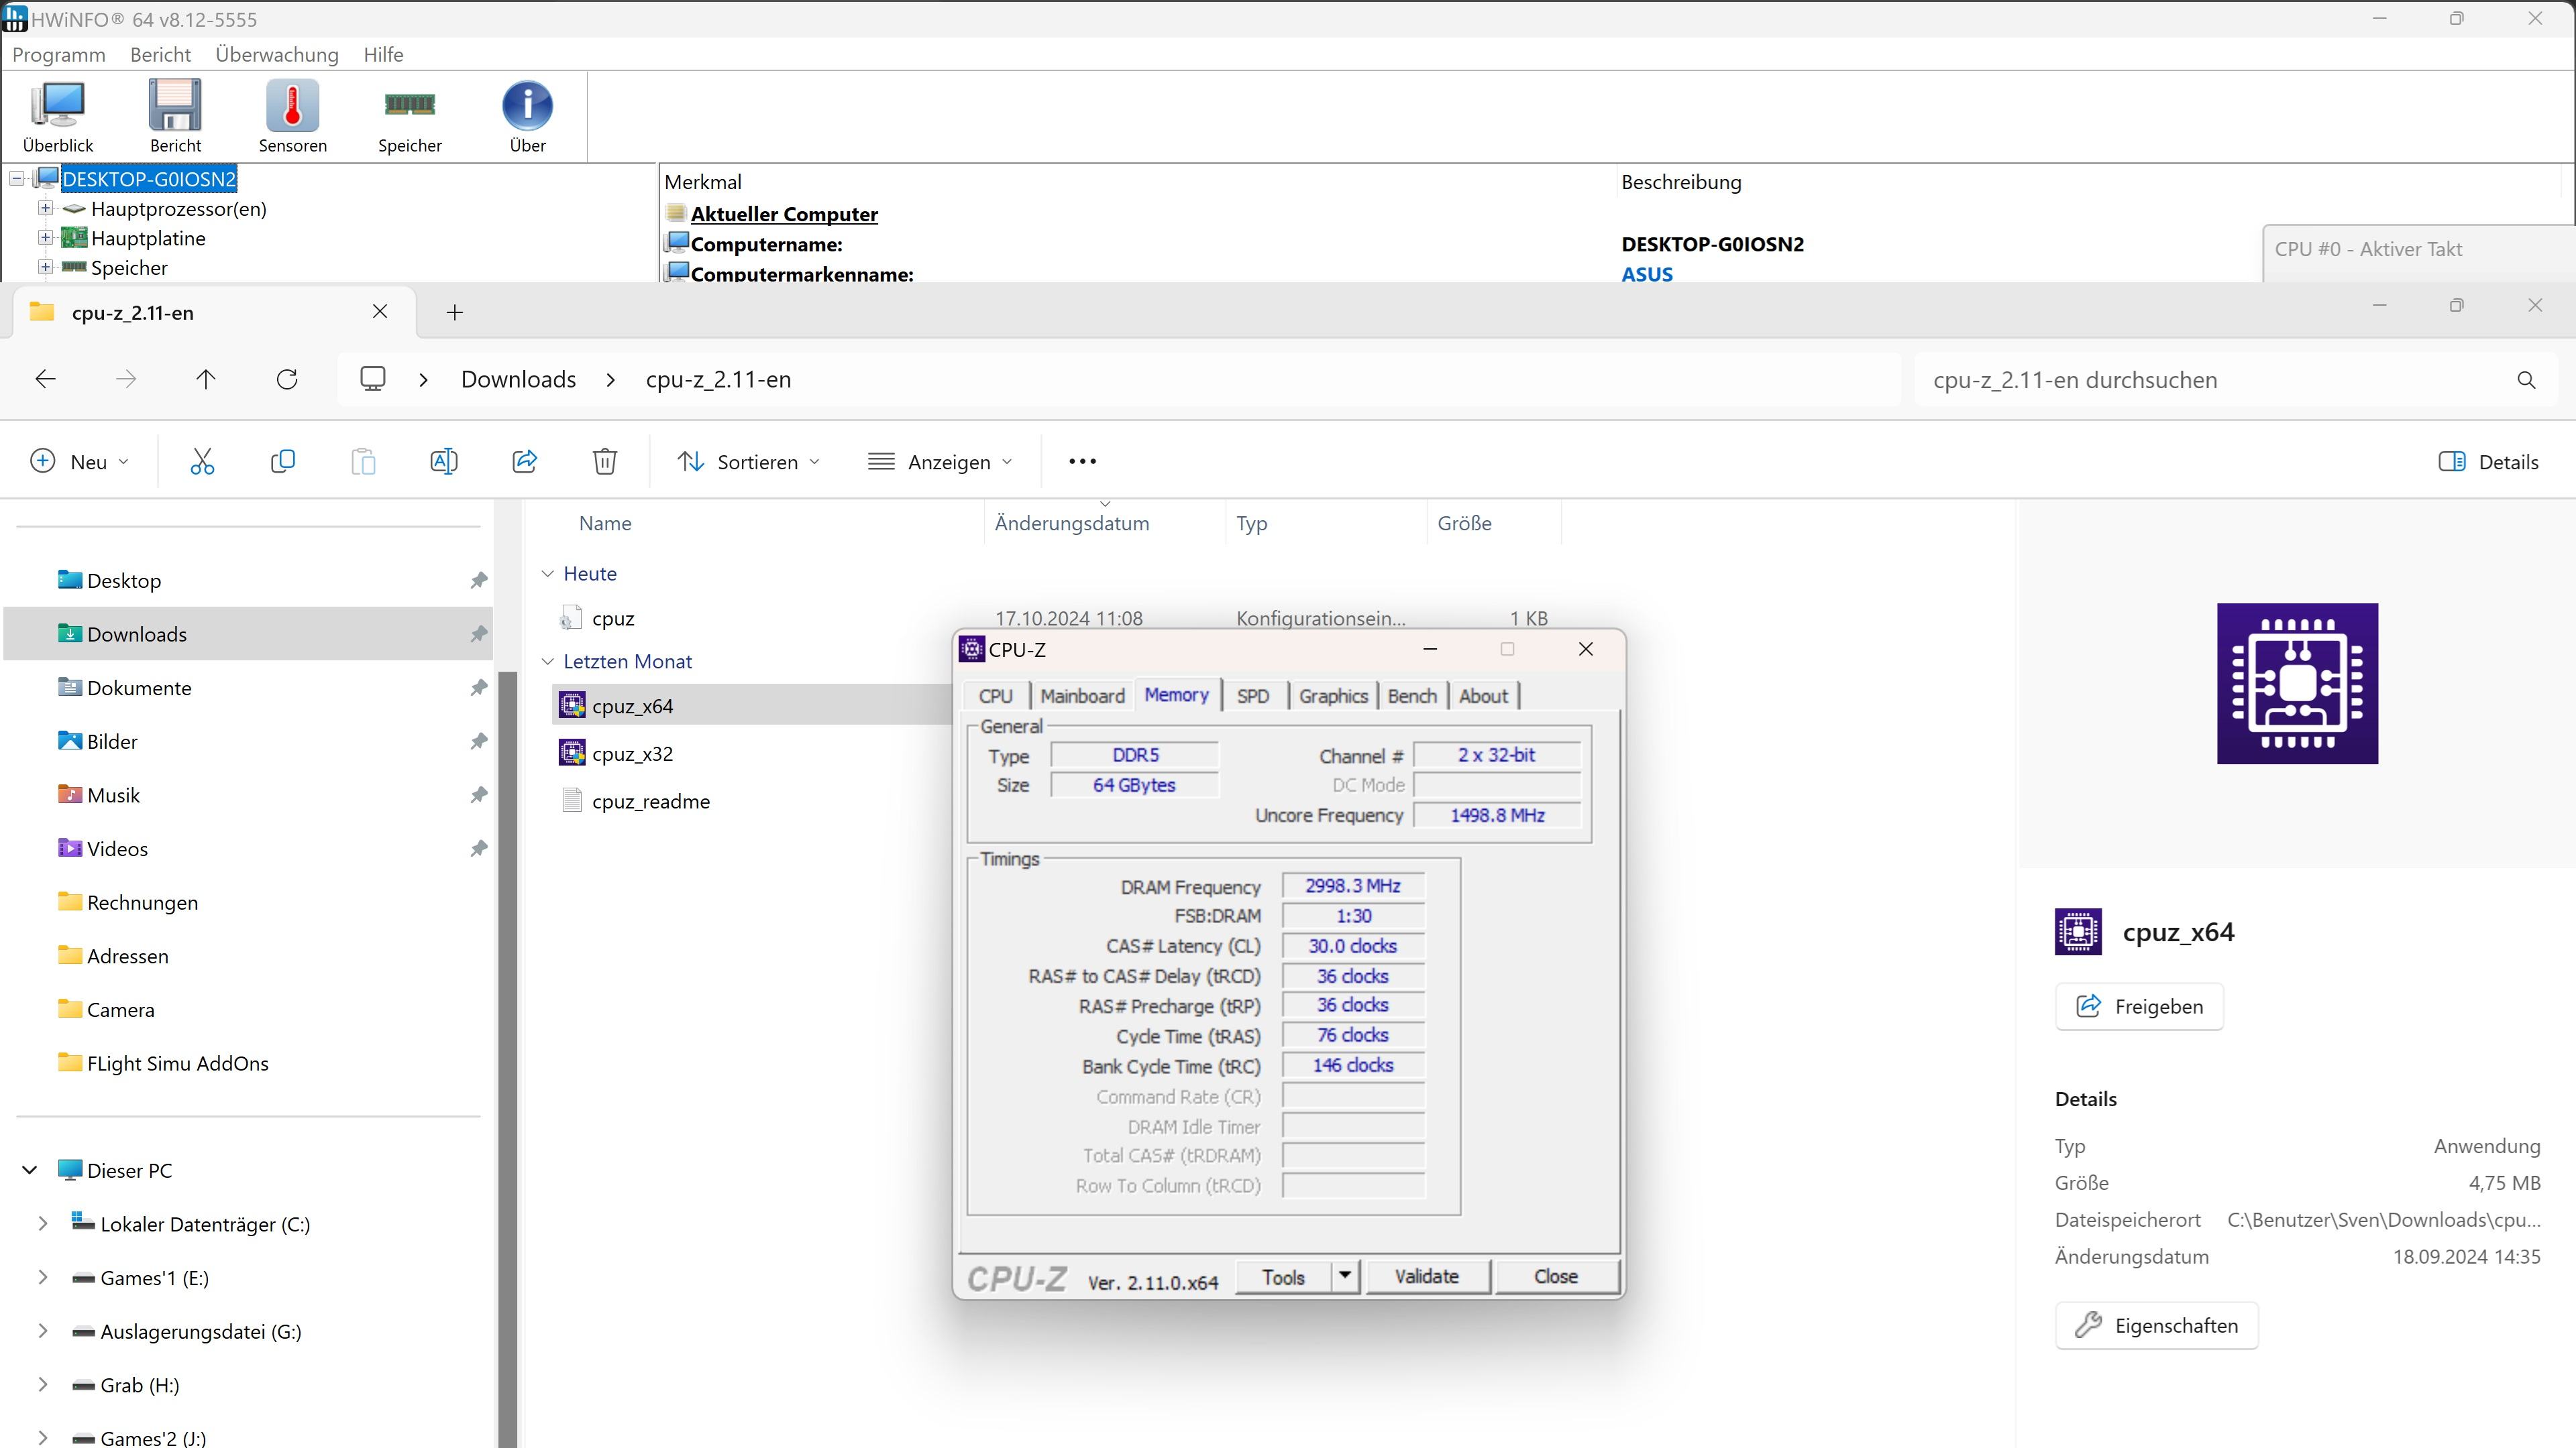Click the rename icon in Explorer toolbar

coord(443,462)
